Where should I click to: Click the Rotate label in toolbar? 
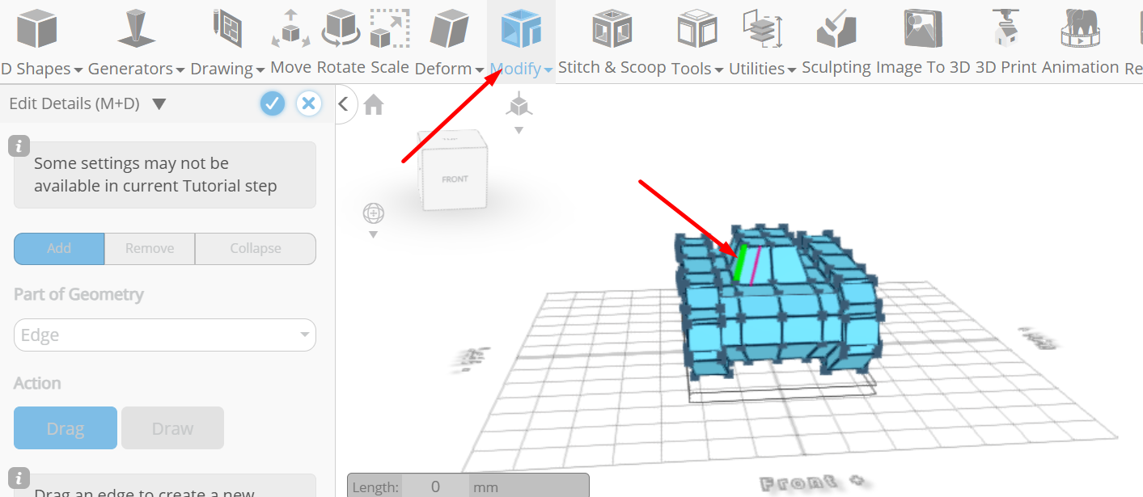click(x=341, y=68)
